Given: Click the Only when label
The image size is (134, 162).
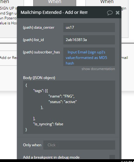Looking at the screenshot, I should 32,145.
